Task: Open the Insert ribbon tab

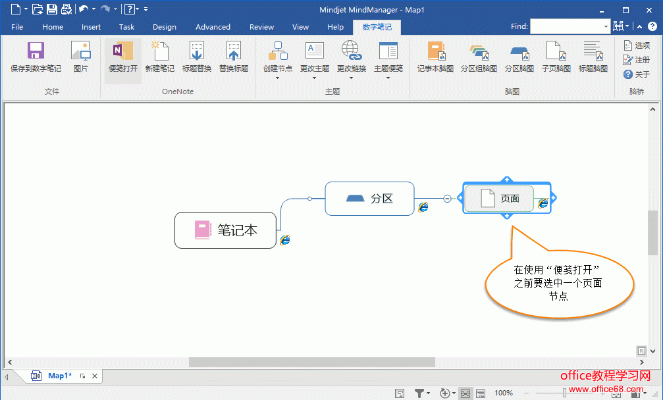Action: 91,27
